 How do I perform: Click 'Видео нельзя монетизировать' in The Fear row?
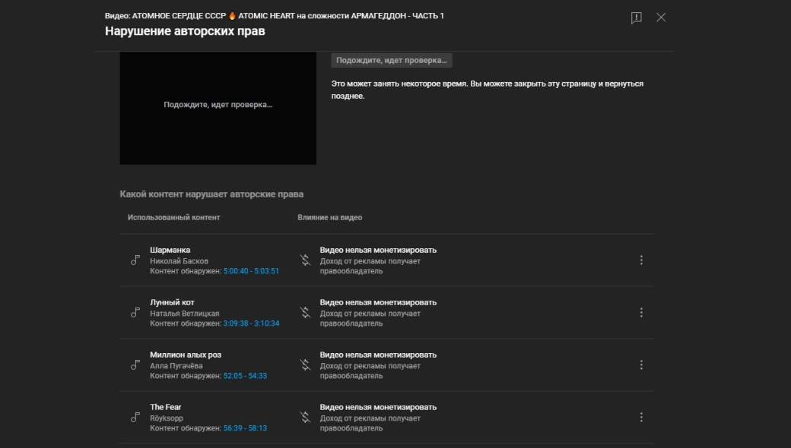click(x=378, y=407)
